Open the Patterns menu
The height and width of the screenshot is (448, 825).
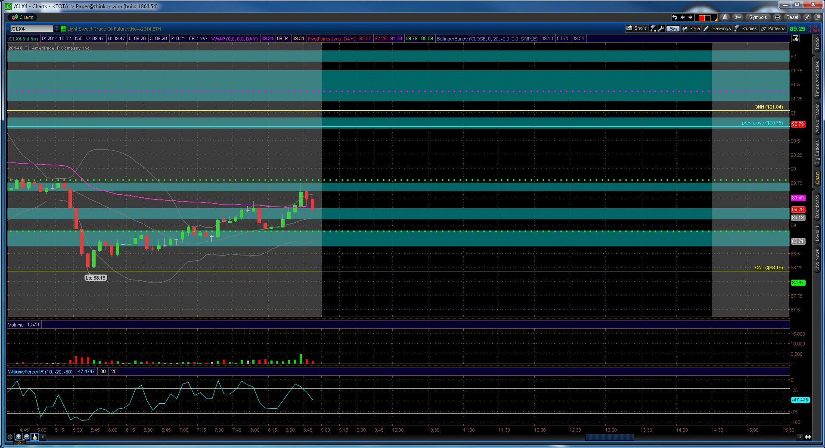tap(773, 28)
